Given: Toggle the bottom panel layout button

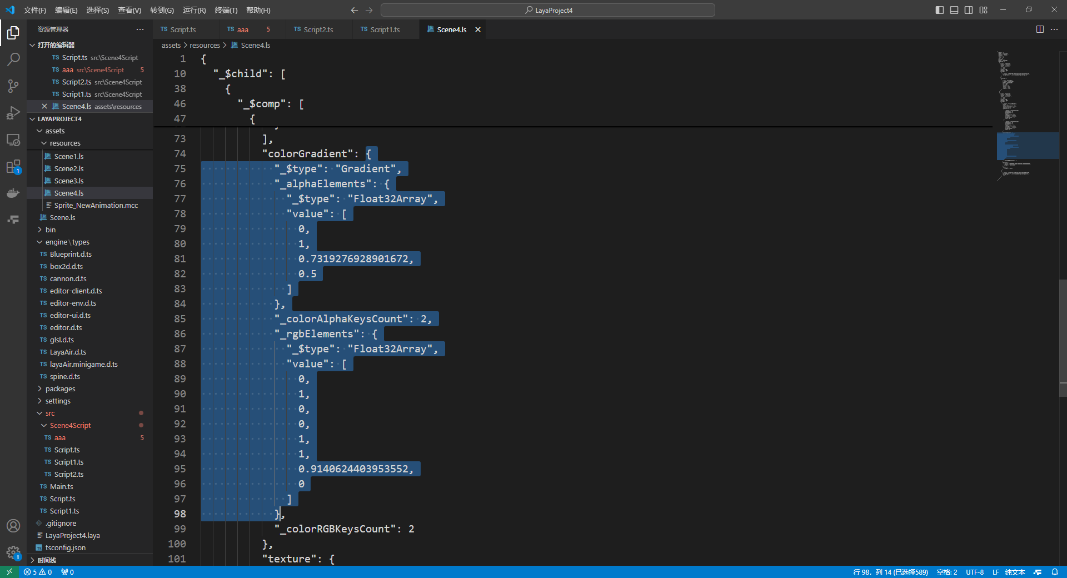Looking at the screenshot, I should [954, 10].
